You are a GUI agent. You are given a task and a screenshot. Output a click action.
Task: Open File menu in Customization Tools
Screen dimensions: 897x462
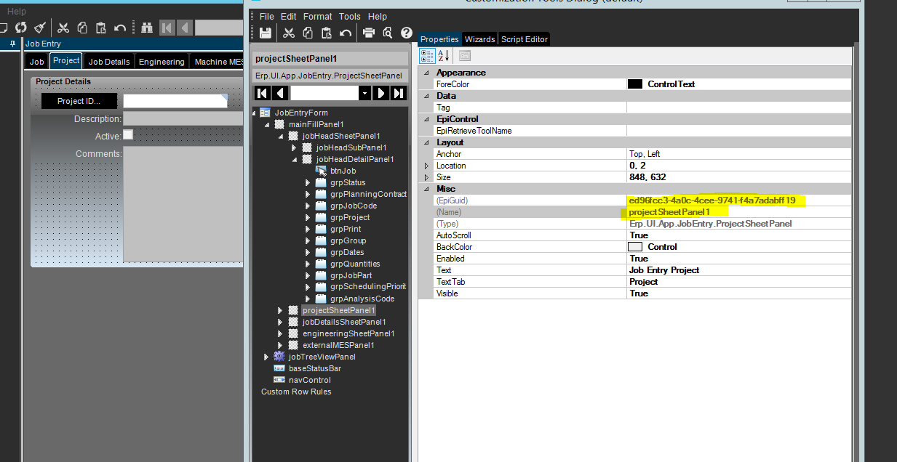pyautogui.click(x=267, y=16)
